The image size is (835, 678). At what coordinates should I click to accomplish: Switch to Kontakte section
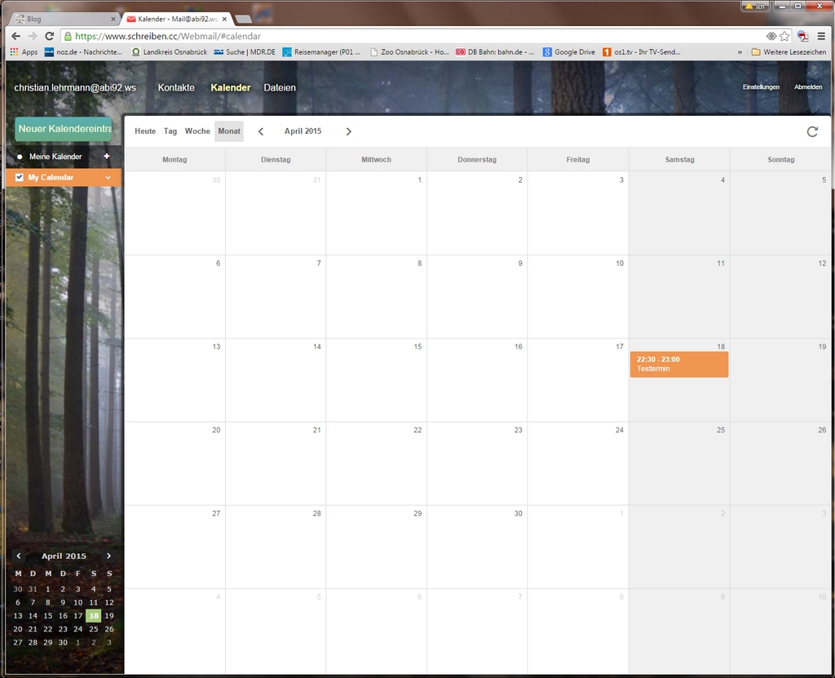pyautogui.click(x=176, y=87)
